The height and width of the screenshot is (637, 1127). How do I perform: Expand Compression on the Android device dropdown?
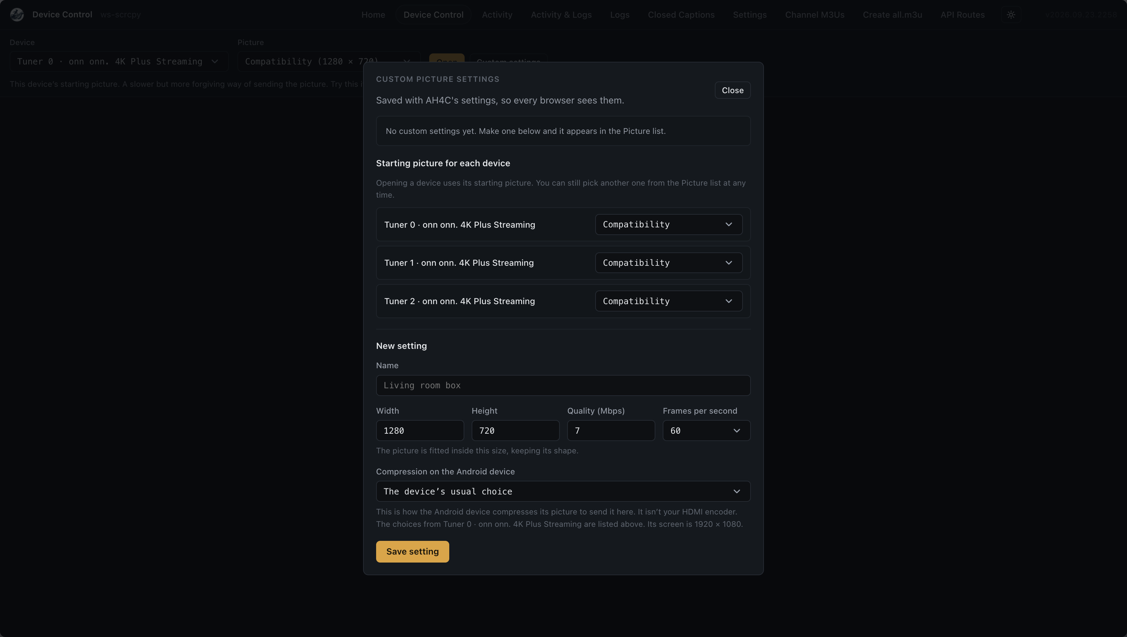point(563,491)
